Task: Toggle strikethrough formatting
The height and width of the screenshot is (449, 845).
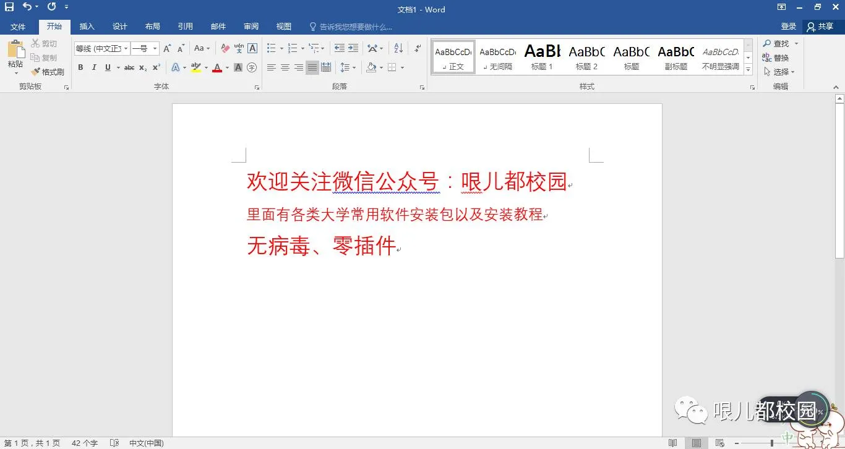Action: tap(129, 67)
